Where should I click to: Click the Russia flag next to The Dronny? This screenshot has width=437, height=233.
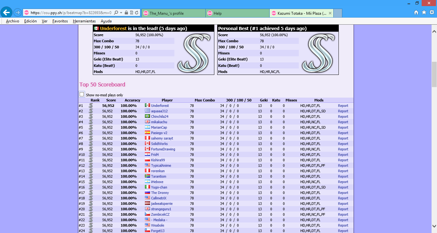point(147,192)
